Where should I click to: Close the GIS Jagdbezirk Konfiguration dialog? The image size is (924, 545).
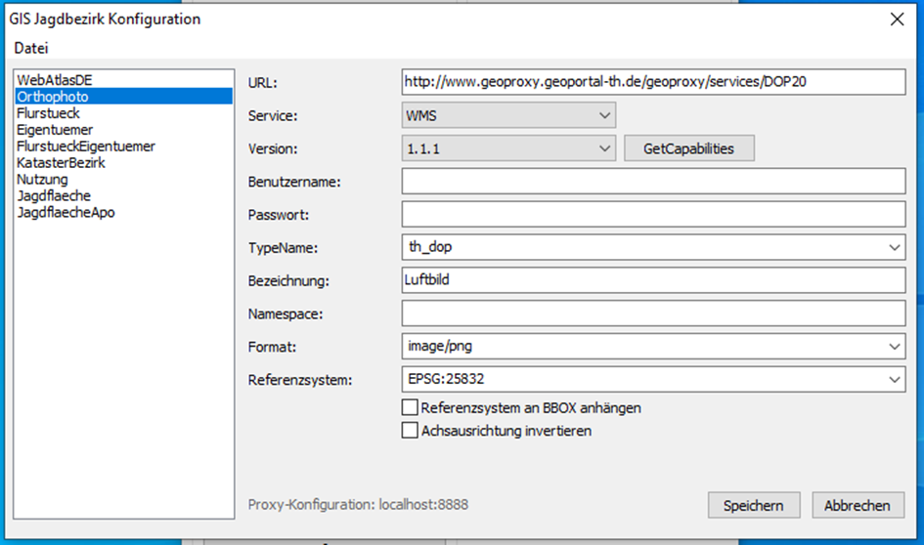(896, 19)
